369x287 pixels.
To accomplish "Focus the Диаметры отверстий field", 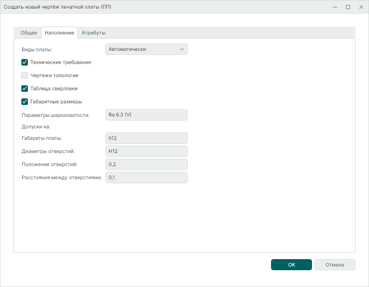I will (x=146, y=151).
